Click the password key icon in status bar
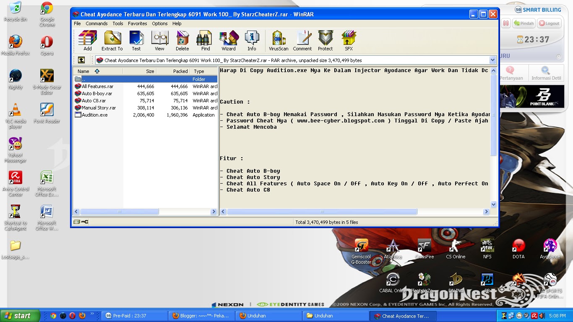The width and height of the screenshot is (573, 322). [x=84, y=222]
